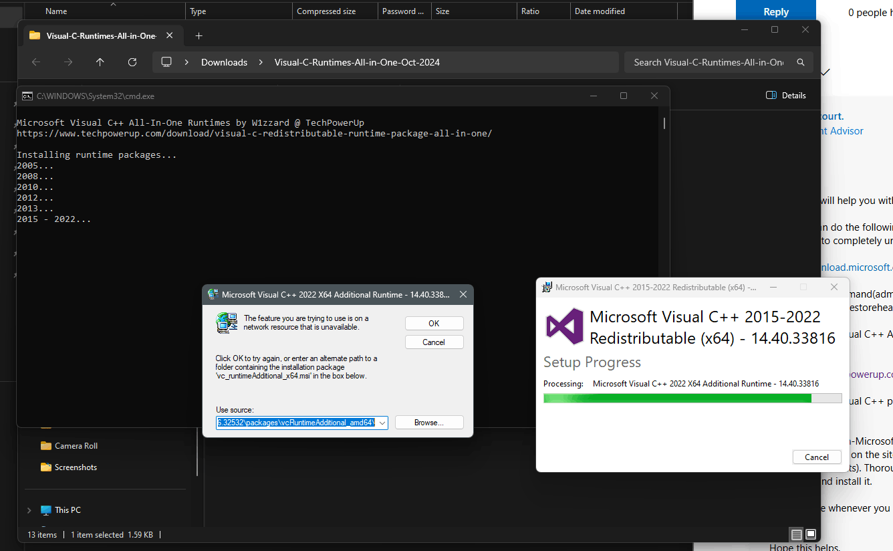893x551 pixels.
Task: Click the '1 item selected 1.59 KB' status text
Action: [112, 535]
